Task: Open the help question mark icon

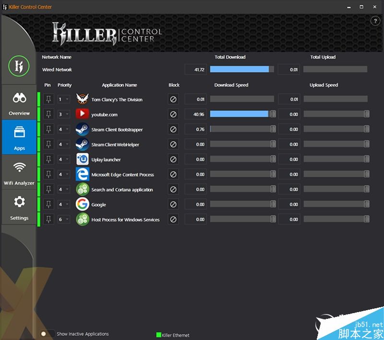Action: coord(375,21)
